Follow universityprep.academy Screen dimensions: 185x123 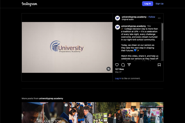(152, 17)
